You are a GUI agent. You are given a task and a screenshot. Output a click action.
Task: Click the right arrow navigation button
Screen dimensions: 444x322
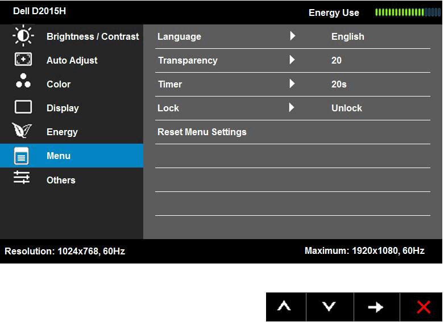(377, 307)
